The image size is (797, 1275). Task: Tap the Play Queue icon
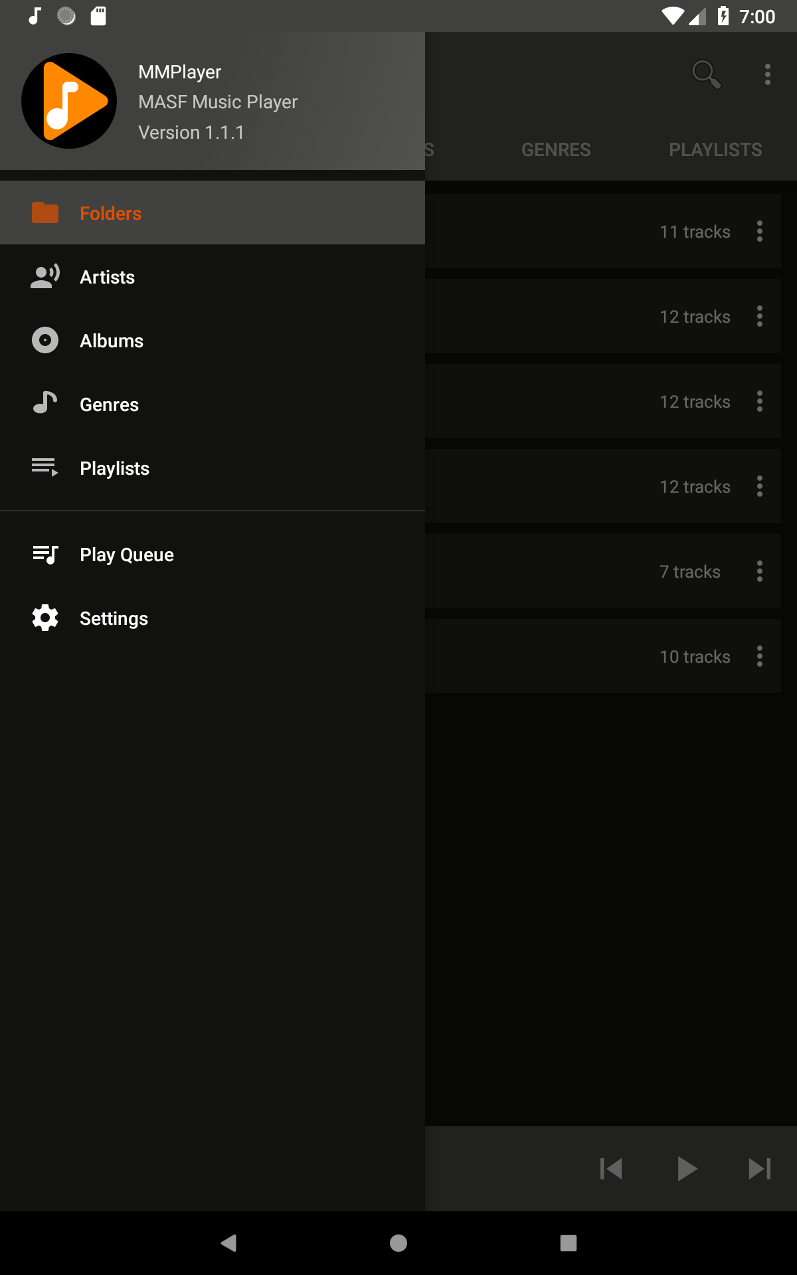45,554
